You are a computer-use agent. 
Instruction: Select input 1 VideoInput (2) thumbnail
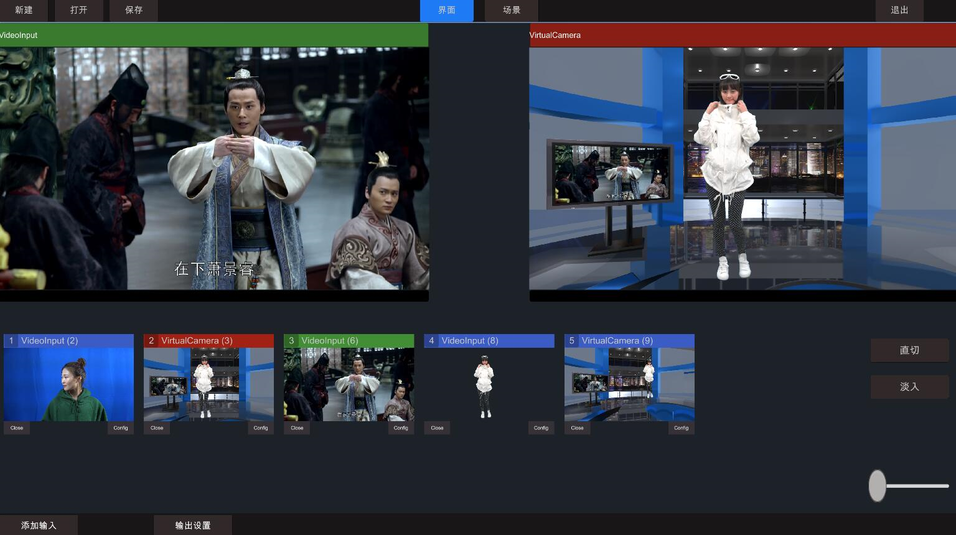(x=68, y=384)
